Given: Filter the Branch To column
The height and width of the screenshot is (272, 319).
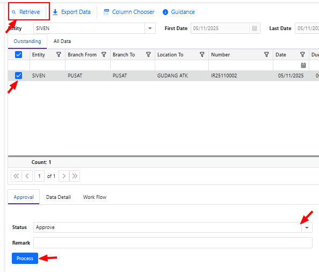Looking at the screenshot, I should point(149,55).
